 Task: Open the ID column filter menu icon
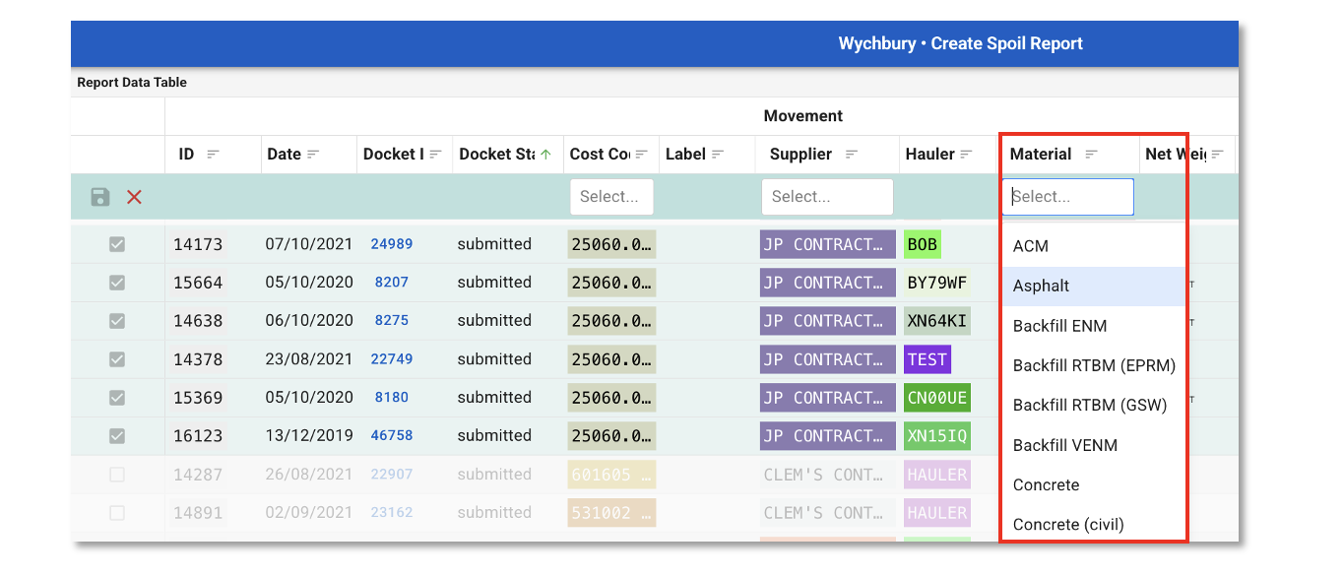coord(213,155)
